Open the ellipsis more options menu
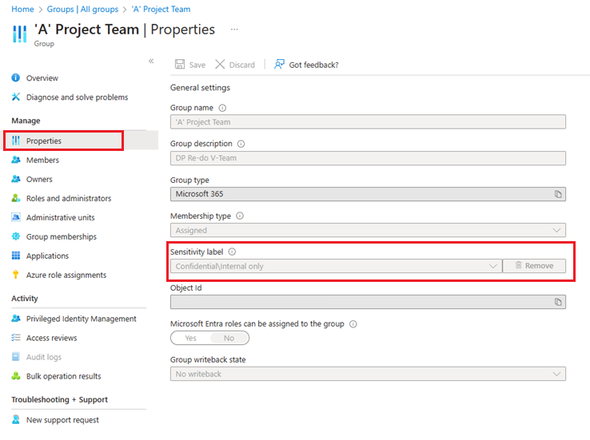590x440 pixels. click(x=234, y=30)
